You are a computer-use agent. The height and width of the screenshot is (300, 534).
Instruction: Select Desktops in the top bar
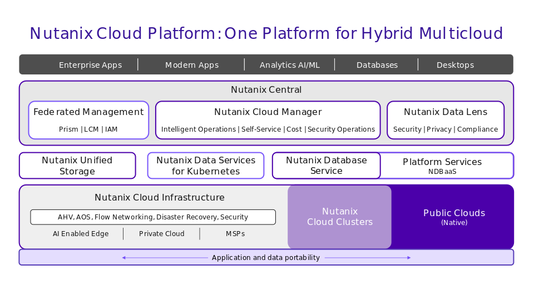(x=455, y=65)
